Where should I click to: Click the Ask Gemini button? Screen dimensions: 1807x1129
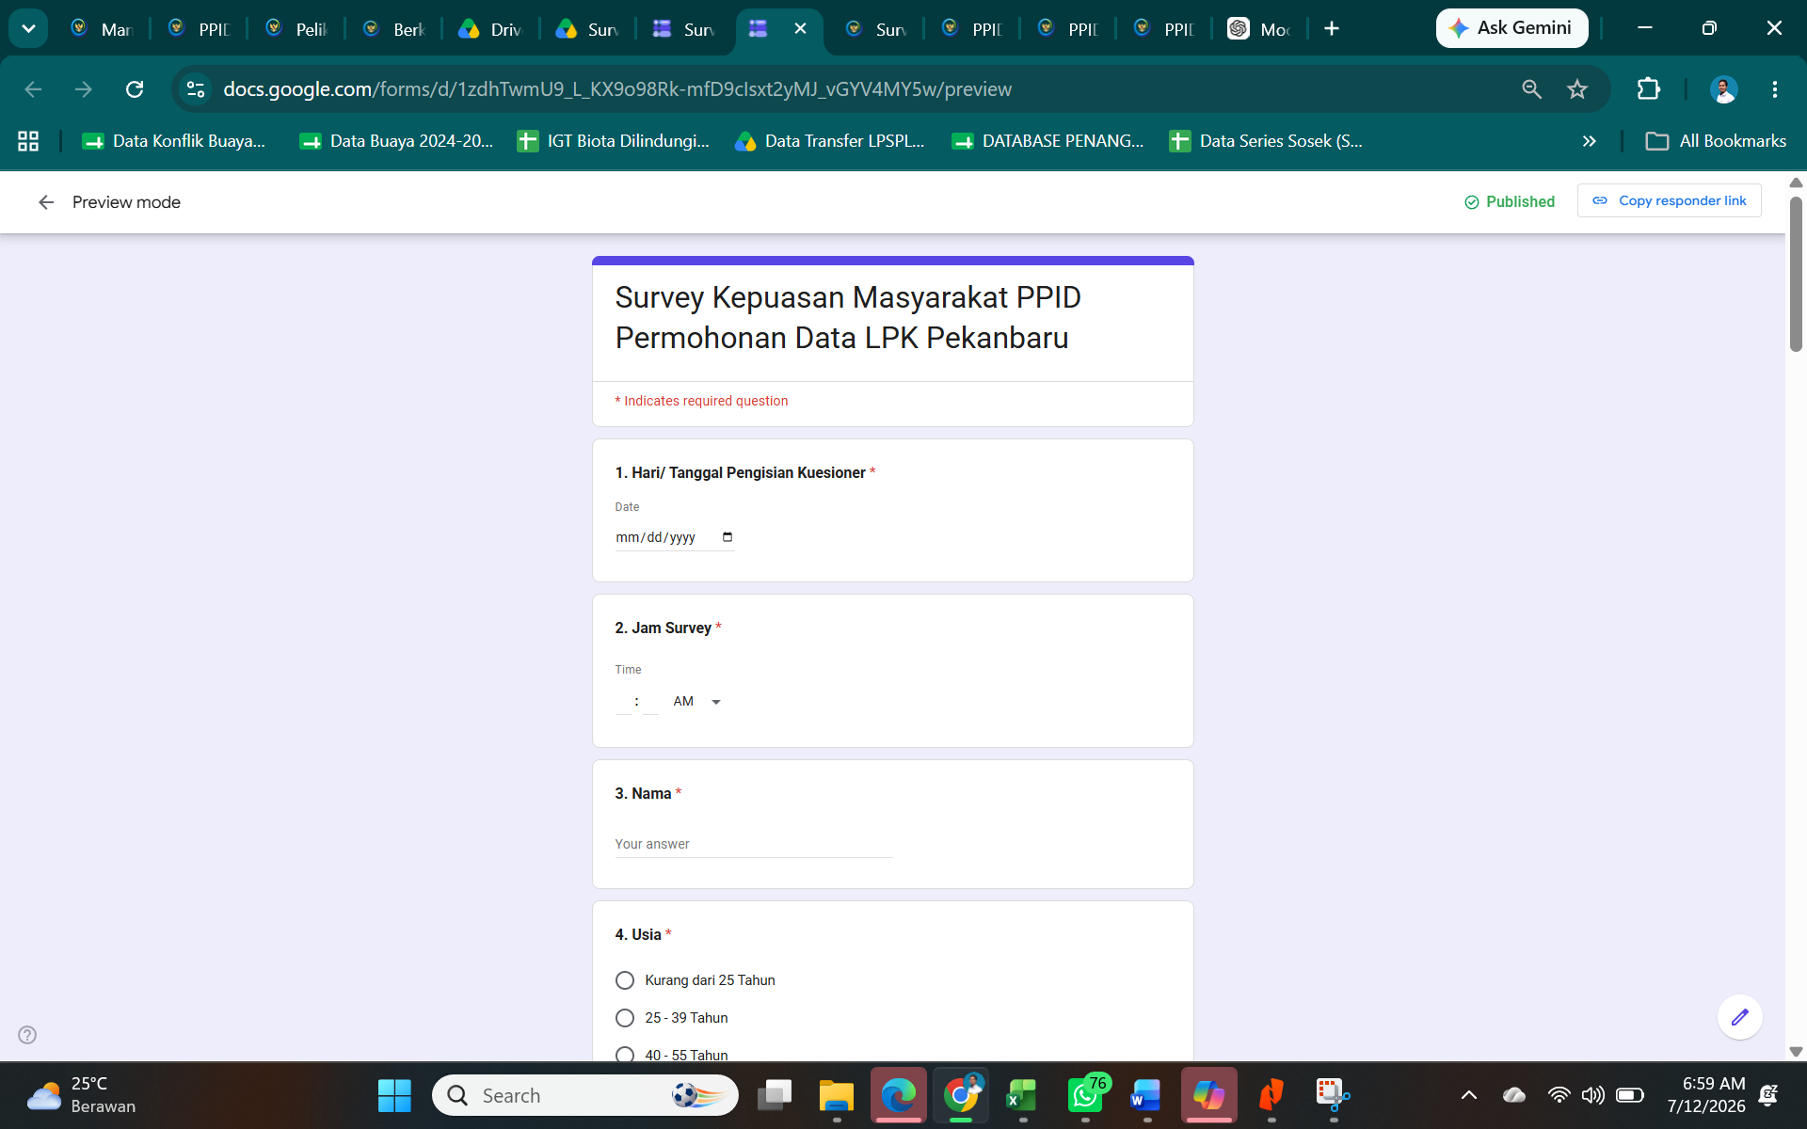(1511, 28)
